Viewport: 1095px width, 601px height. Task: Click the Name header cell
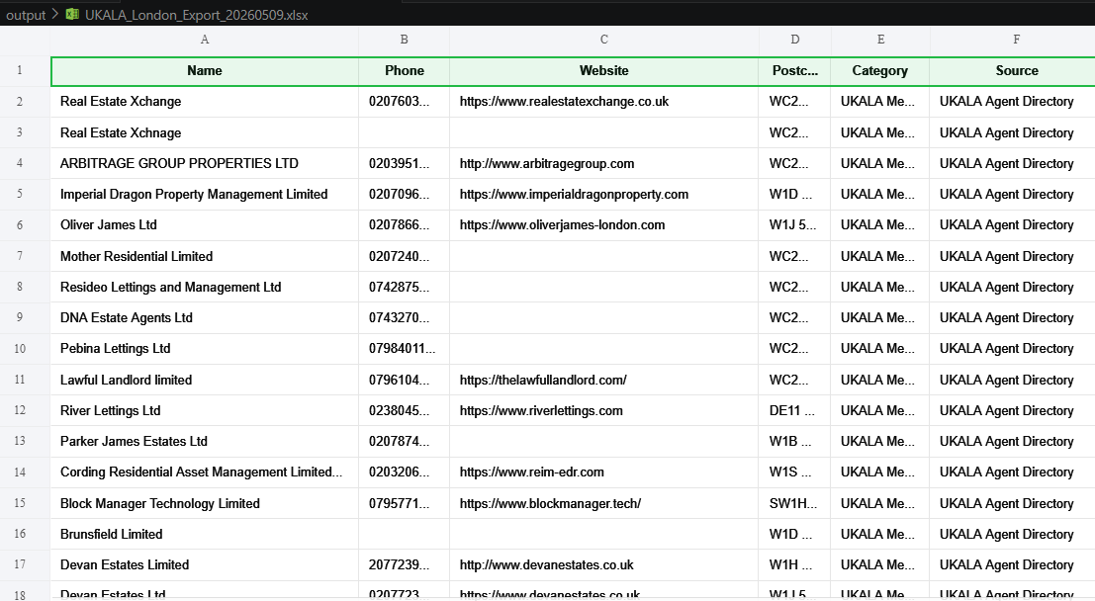coord(205,71)
